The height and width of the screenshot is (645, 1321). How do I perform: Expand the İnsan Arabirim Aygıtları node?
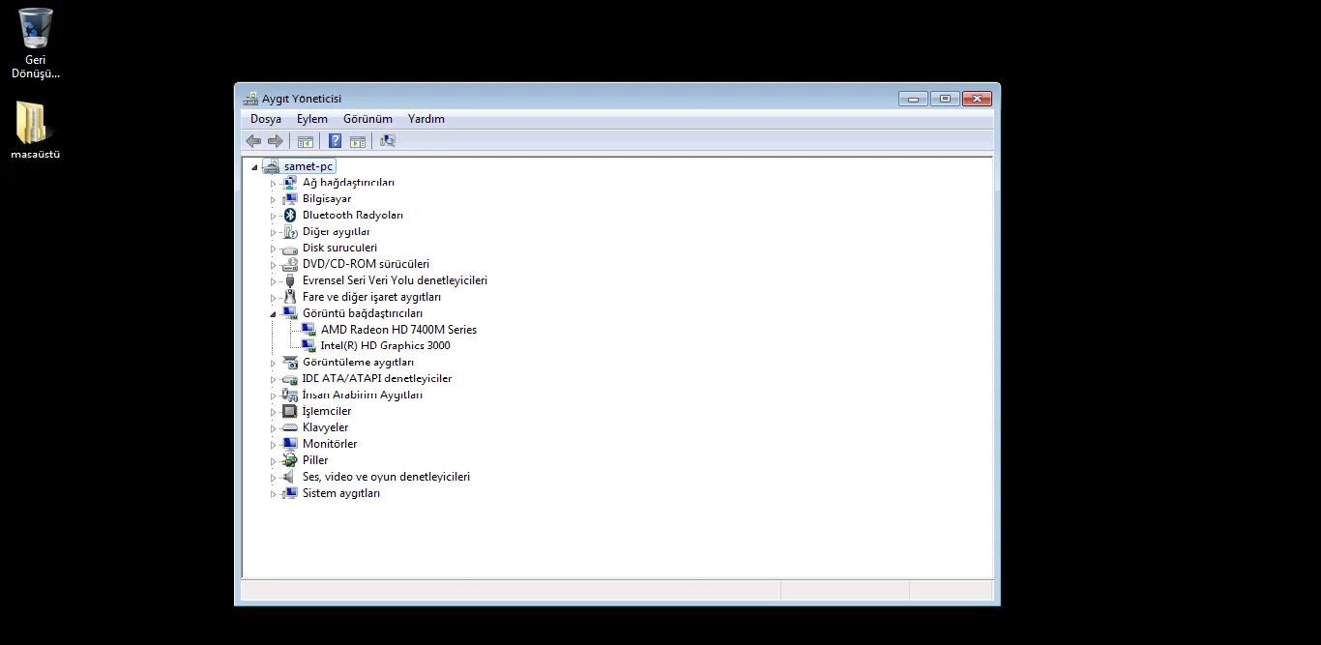273,396
